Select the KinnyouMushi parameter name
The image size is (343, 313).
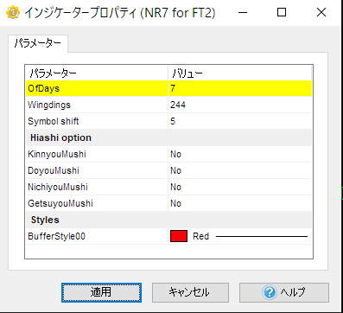(57, 154)
